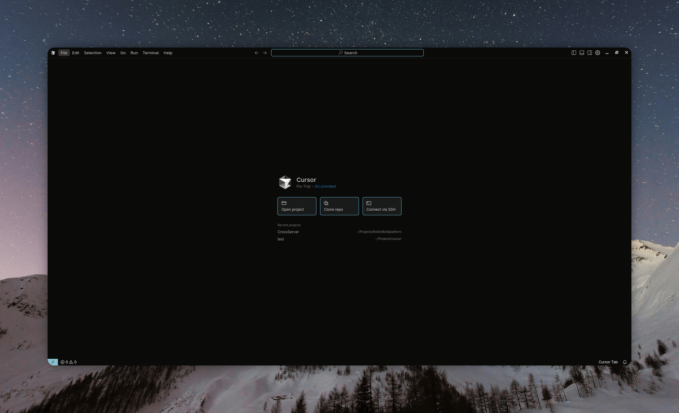This screenshot has width=679, height=413.
Task: Click the Open project button
Action: 297,206
